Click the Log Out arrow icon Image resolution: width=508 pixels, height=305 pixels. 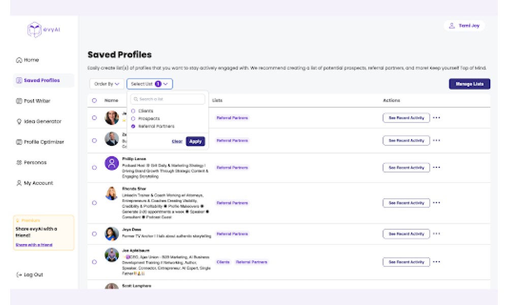click(19, 274)
